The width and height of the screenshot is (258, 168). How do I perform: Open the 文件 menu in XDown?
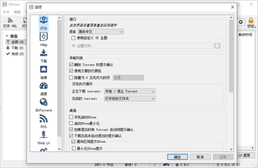[x=6, y=12]
